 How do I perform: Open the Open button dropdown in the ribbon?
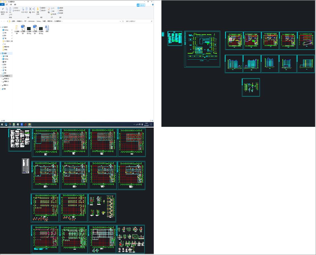pos(54,9)
